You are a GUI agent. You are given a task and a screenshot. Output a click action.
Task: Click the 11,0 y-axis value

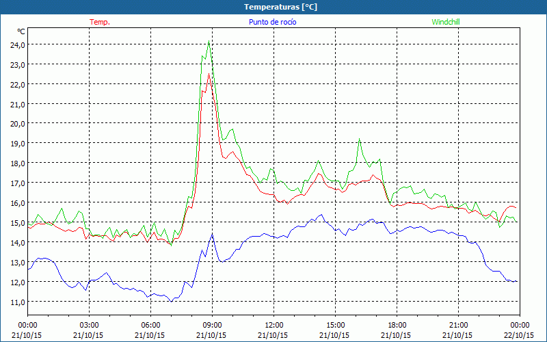pos(18,302)
